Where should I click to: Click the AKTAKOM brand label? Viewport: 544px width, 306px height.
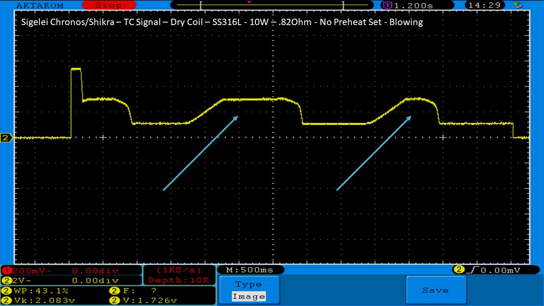40,6
